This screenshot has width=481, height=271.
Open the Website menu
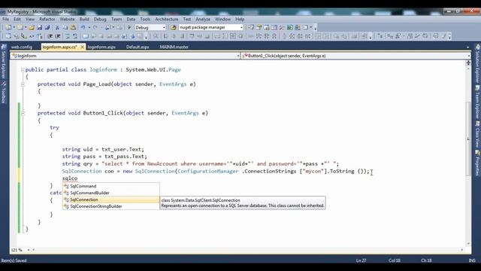click(67, 19)
